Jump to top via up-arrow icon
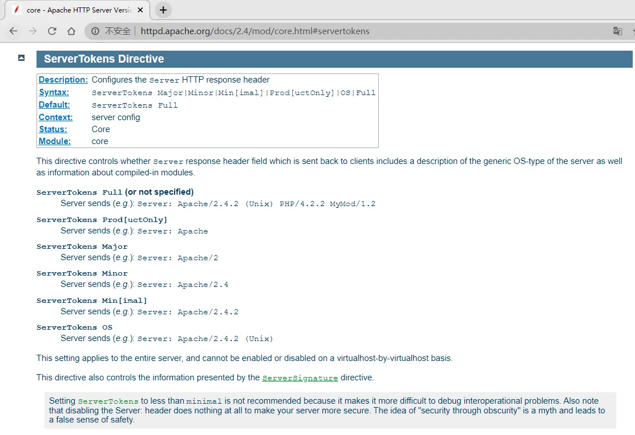Screen dimensions: 635x435 point(22,58)
